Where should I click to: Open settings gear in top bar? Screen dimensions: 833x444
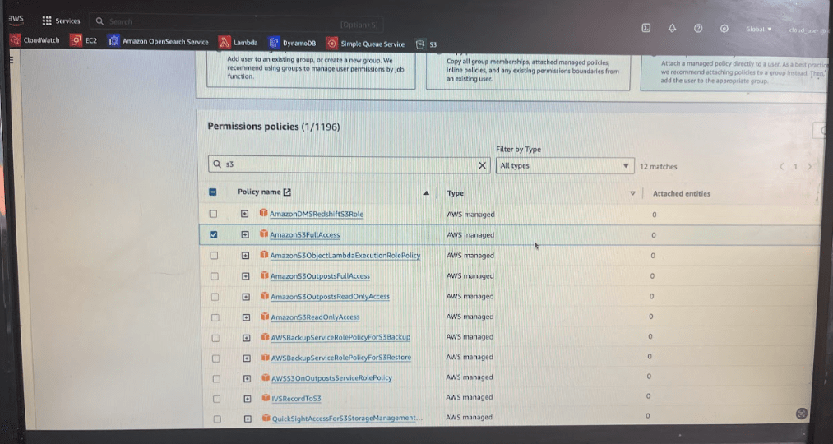(x=724, y=28)
